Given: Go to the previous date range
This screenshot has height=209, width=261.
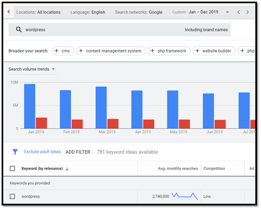Looking at the screenshot, I should pos(238,12).
